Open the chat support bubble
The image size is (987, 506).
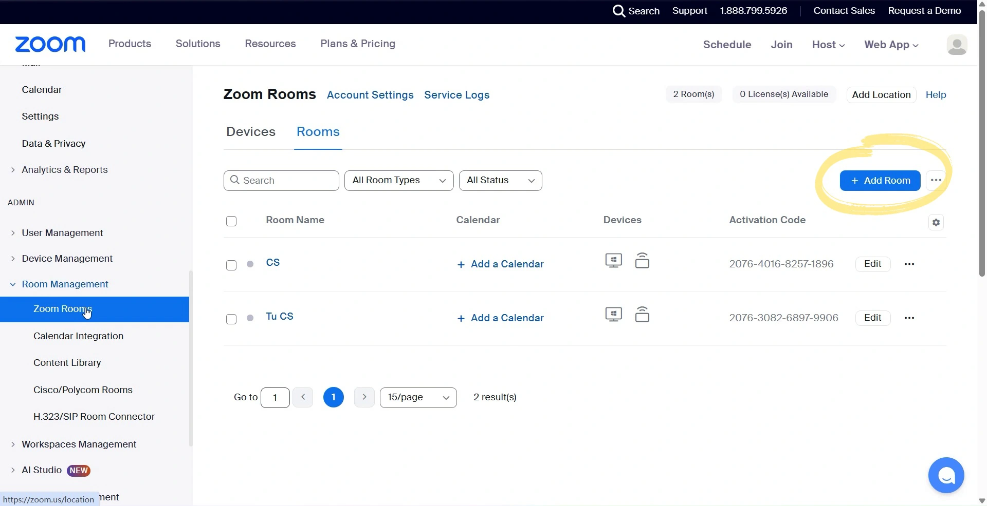click(946, 475)
